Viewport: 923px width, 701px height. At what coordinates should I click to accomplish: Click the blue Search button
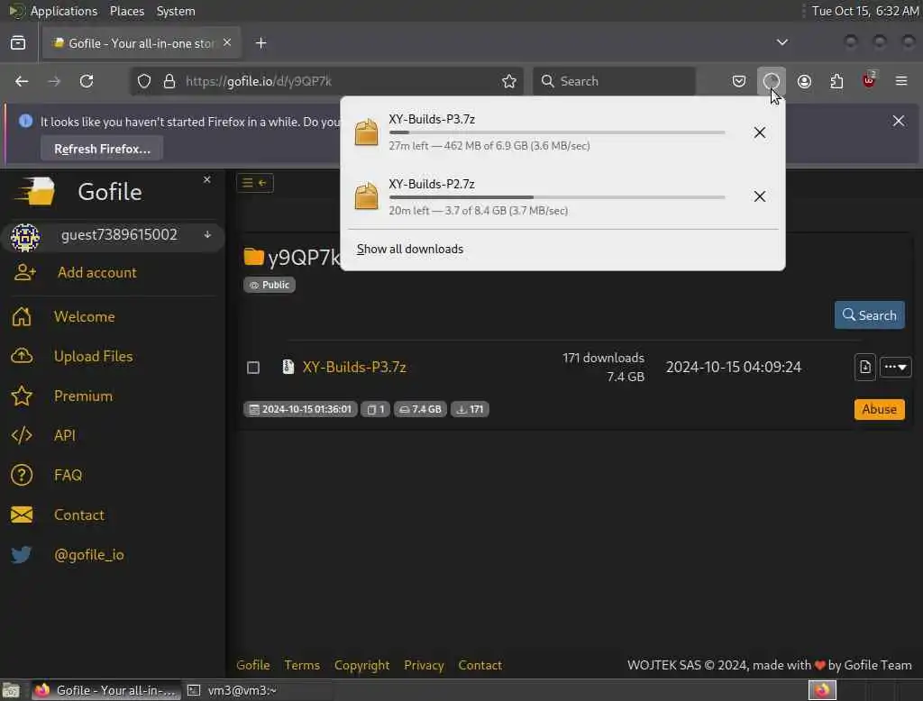tap(869, 315)
